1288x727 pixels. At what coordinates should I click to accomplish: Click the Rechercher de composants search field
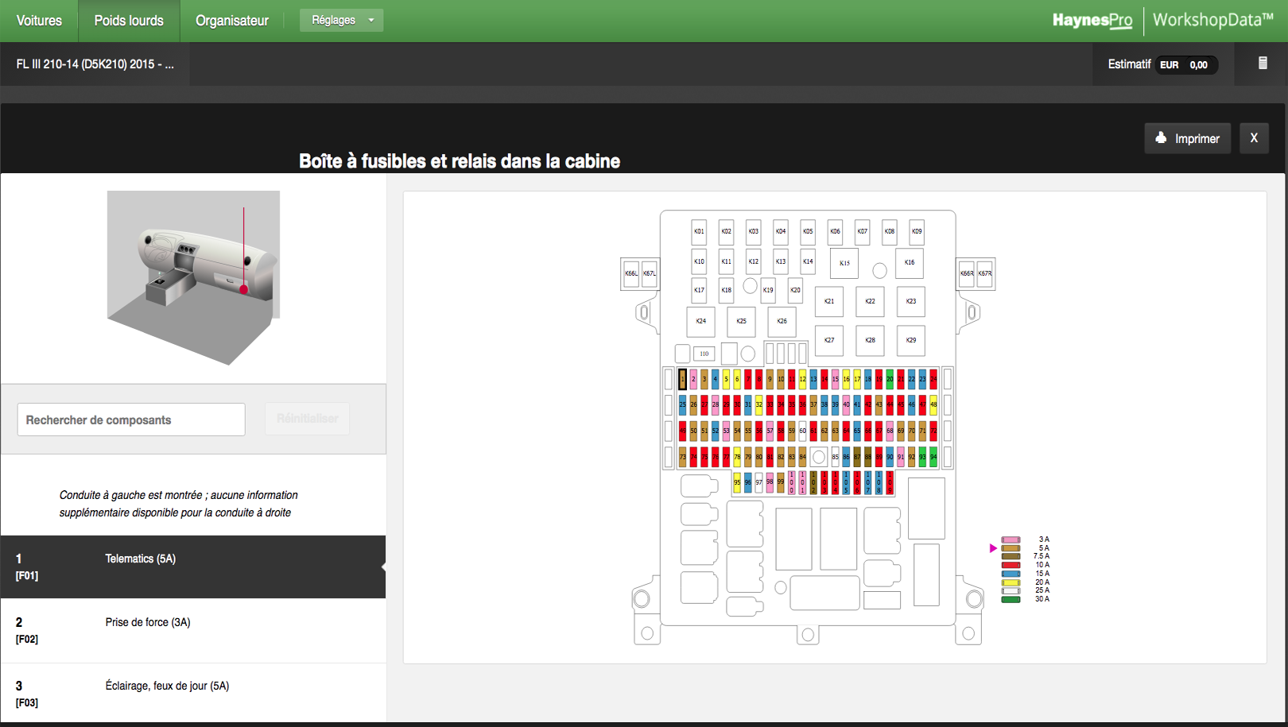click(x=131, y=420)
